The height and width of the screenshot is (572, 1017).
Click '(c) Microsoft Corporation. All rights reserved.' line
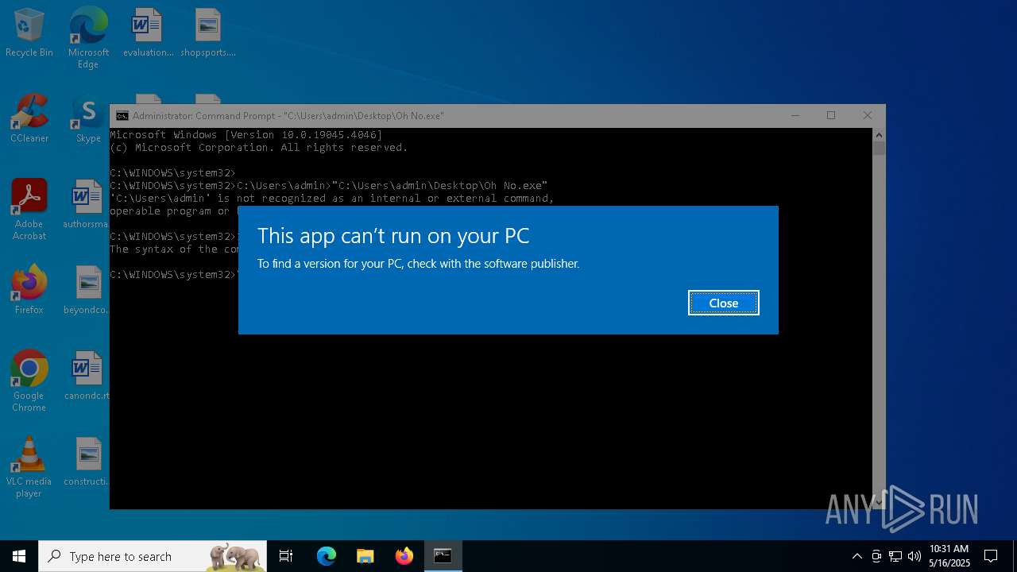pos(259,148)
